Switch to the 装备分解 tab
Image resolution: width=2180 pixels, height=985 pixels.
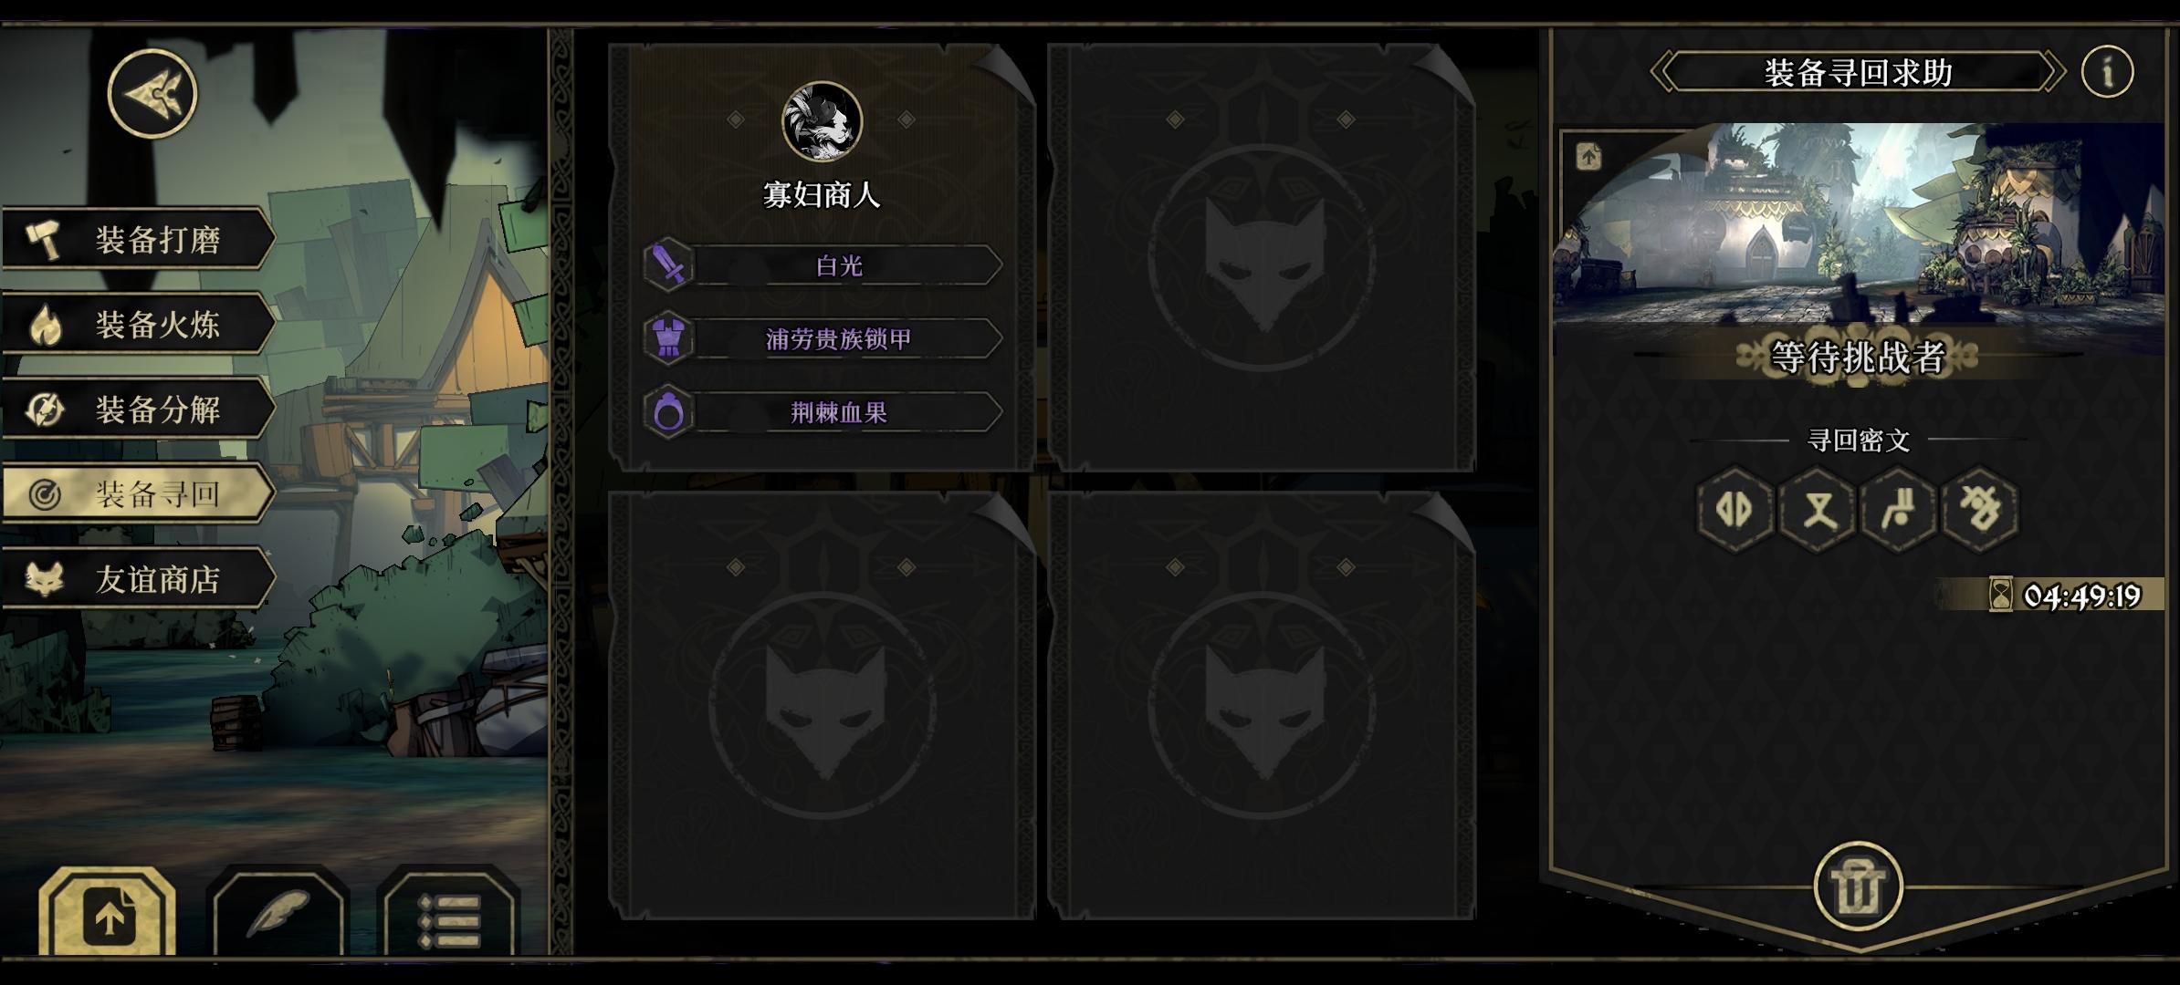point(139,410)
